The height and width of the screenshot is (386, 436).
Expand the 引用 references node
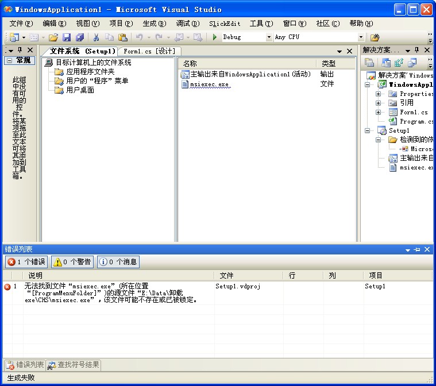[x=378, y=103]
